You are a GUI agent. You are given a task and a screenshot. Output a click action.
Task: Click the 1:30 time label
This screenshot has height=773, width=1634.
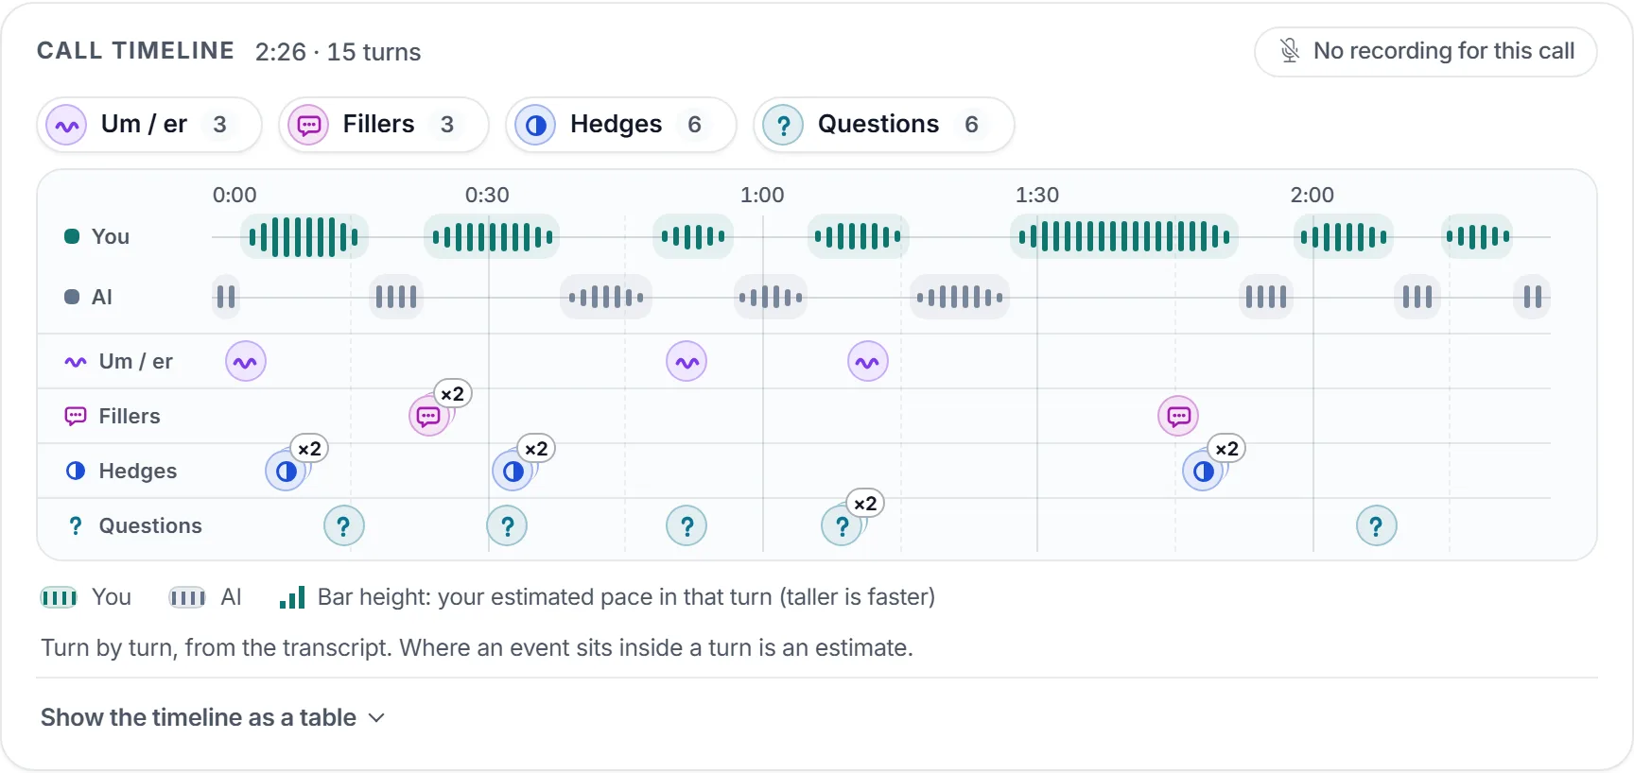1037,195
